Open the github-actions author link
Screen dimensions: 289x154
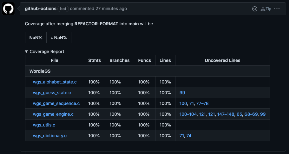tap(41, 9)
